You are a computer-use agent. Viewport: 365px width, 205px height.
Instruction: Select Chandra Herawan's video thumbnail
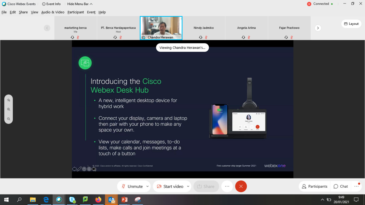[161, 28]
